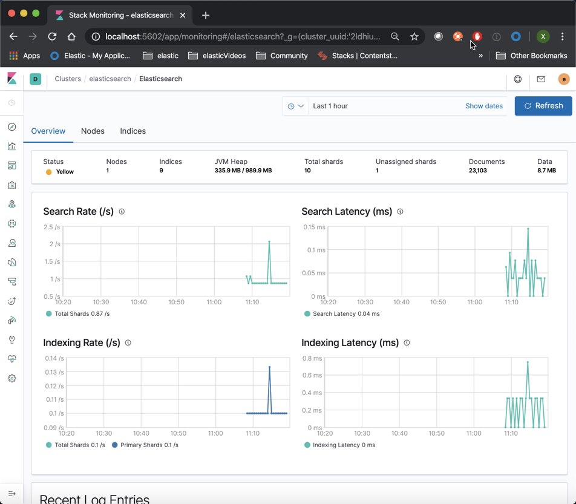Click browser home button
The height and width of the screenshot is (504, 576).
tap(71, 36)
